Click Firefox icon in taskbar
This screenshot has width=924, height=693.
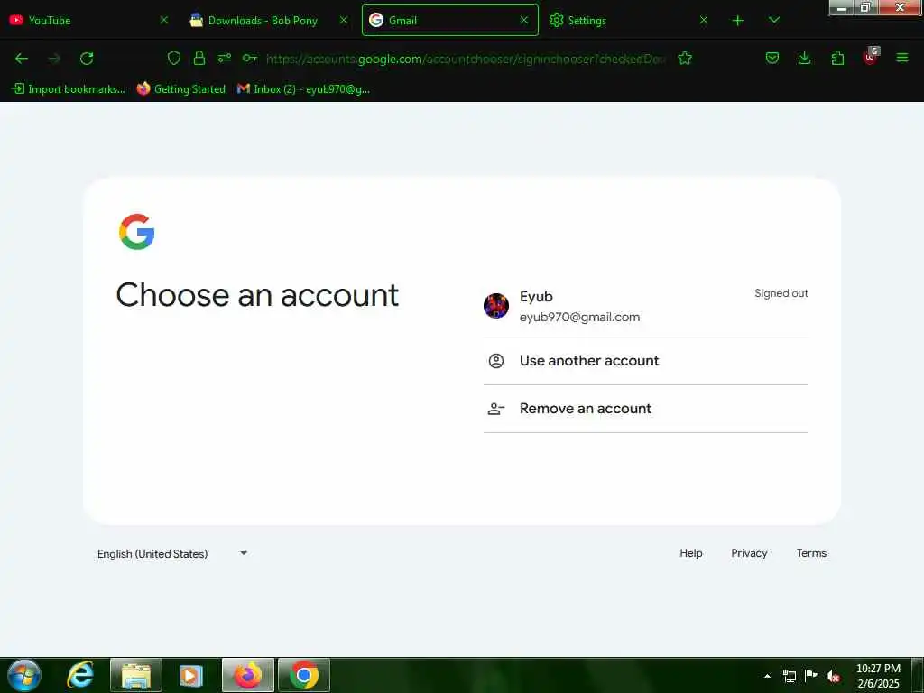click(248, 675)
